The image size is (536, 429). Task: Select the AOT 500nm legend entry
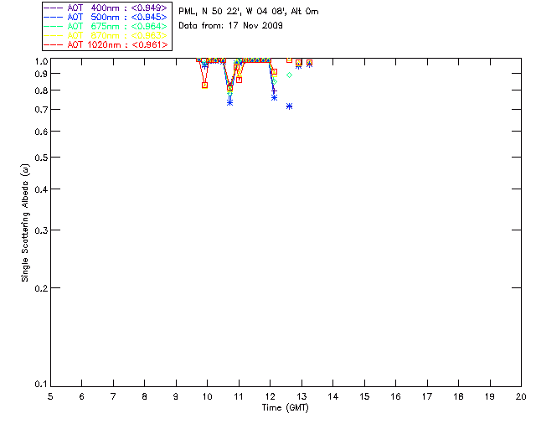click(106, 17)
